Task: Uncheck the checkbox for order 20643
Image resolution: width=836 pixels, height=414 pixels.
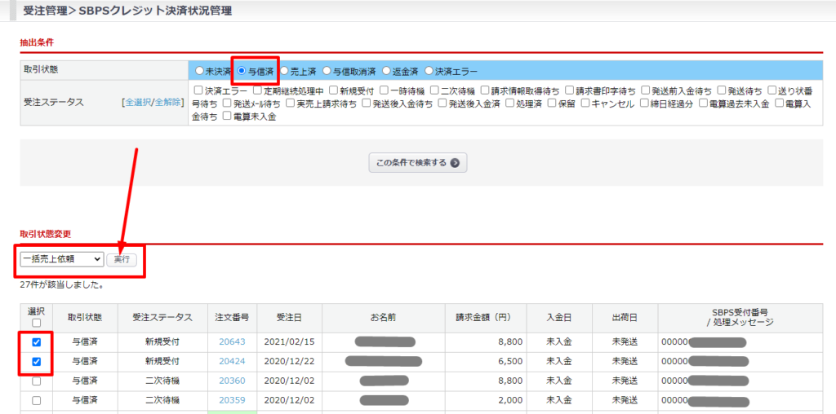Action: (36, 342)
